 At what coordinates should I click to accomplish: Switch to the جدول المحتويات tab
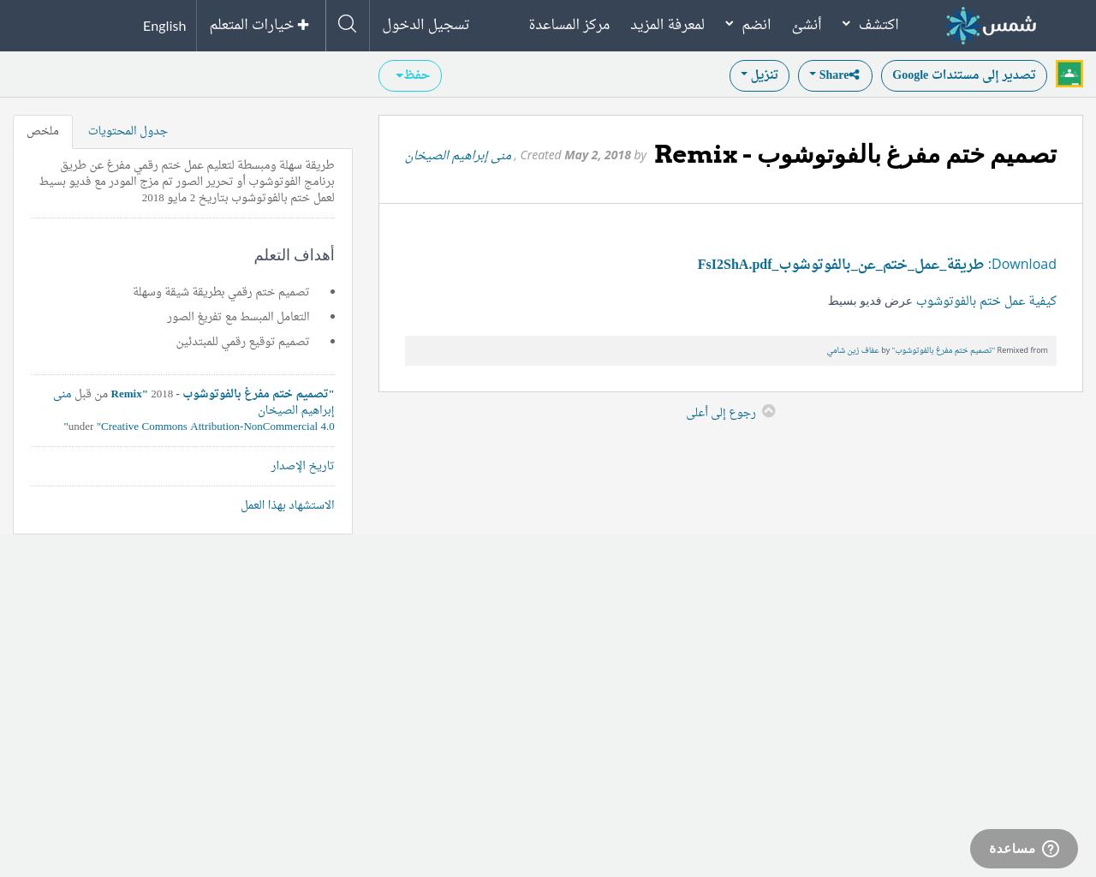tap(128, 131)
